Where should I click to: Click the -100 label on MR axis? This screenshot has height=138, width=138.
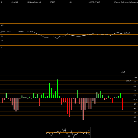click(135, 122)
